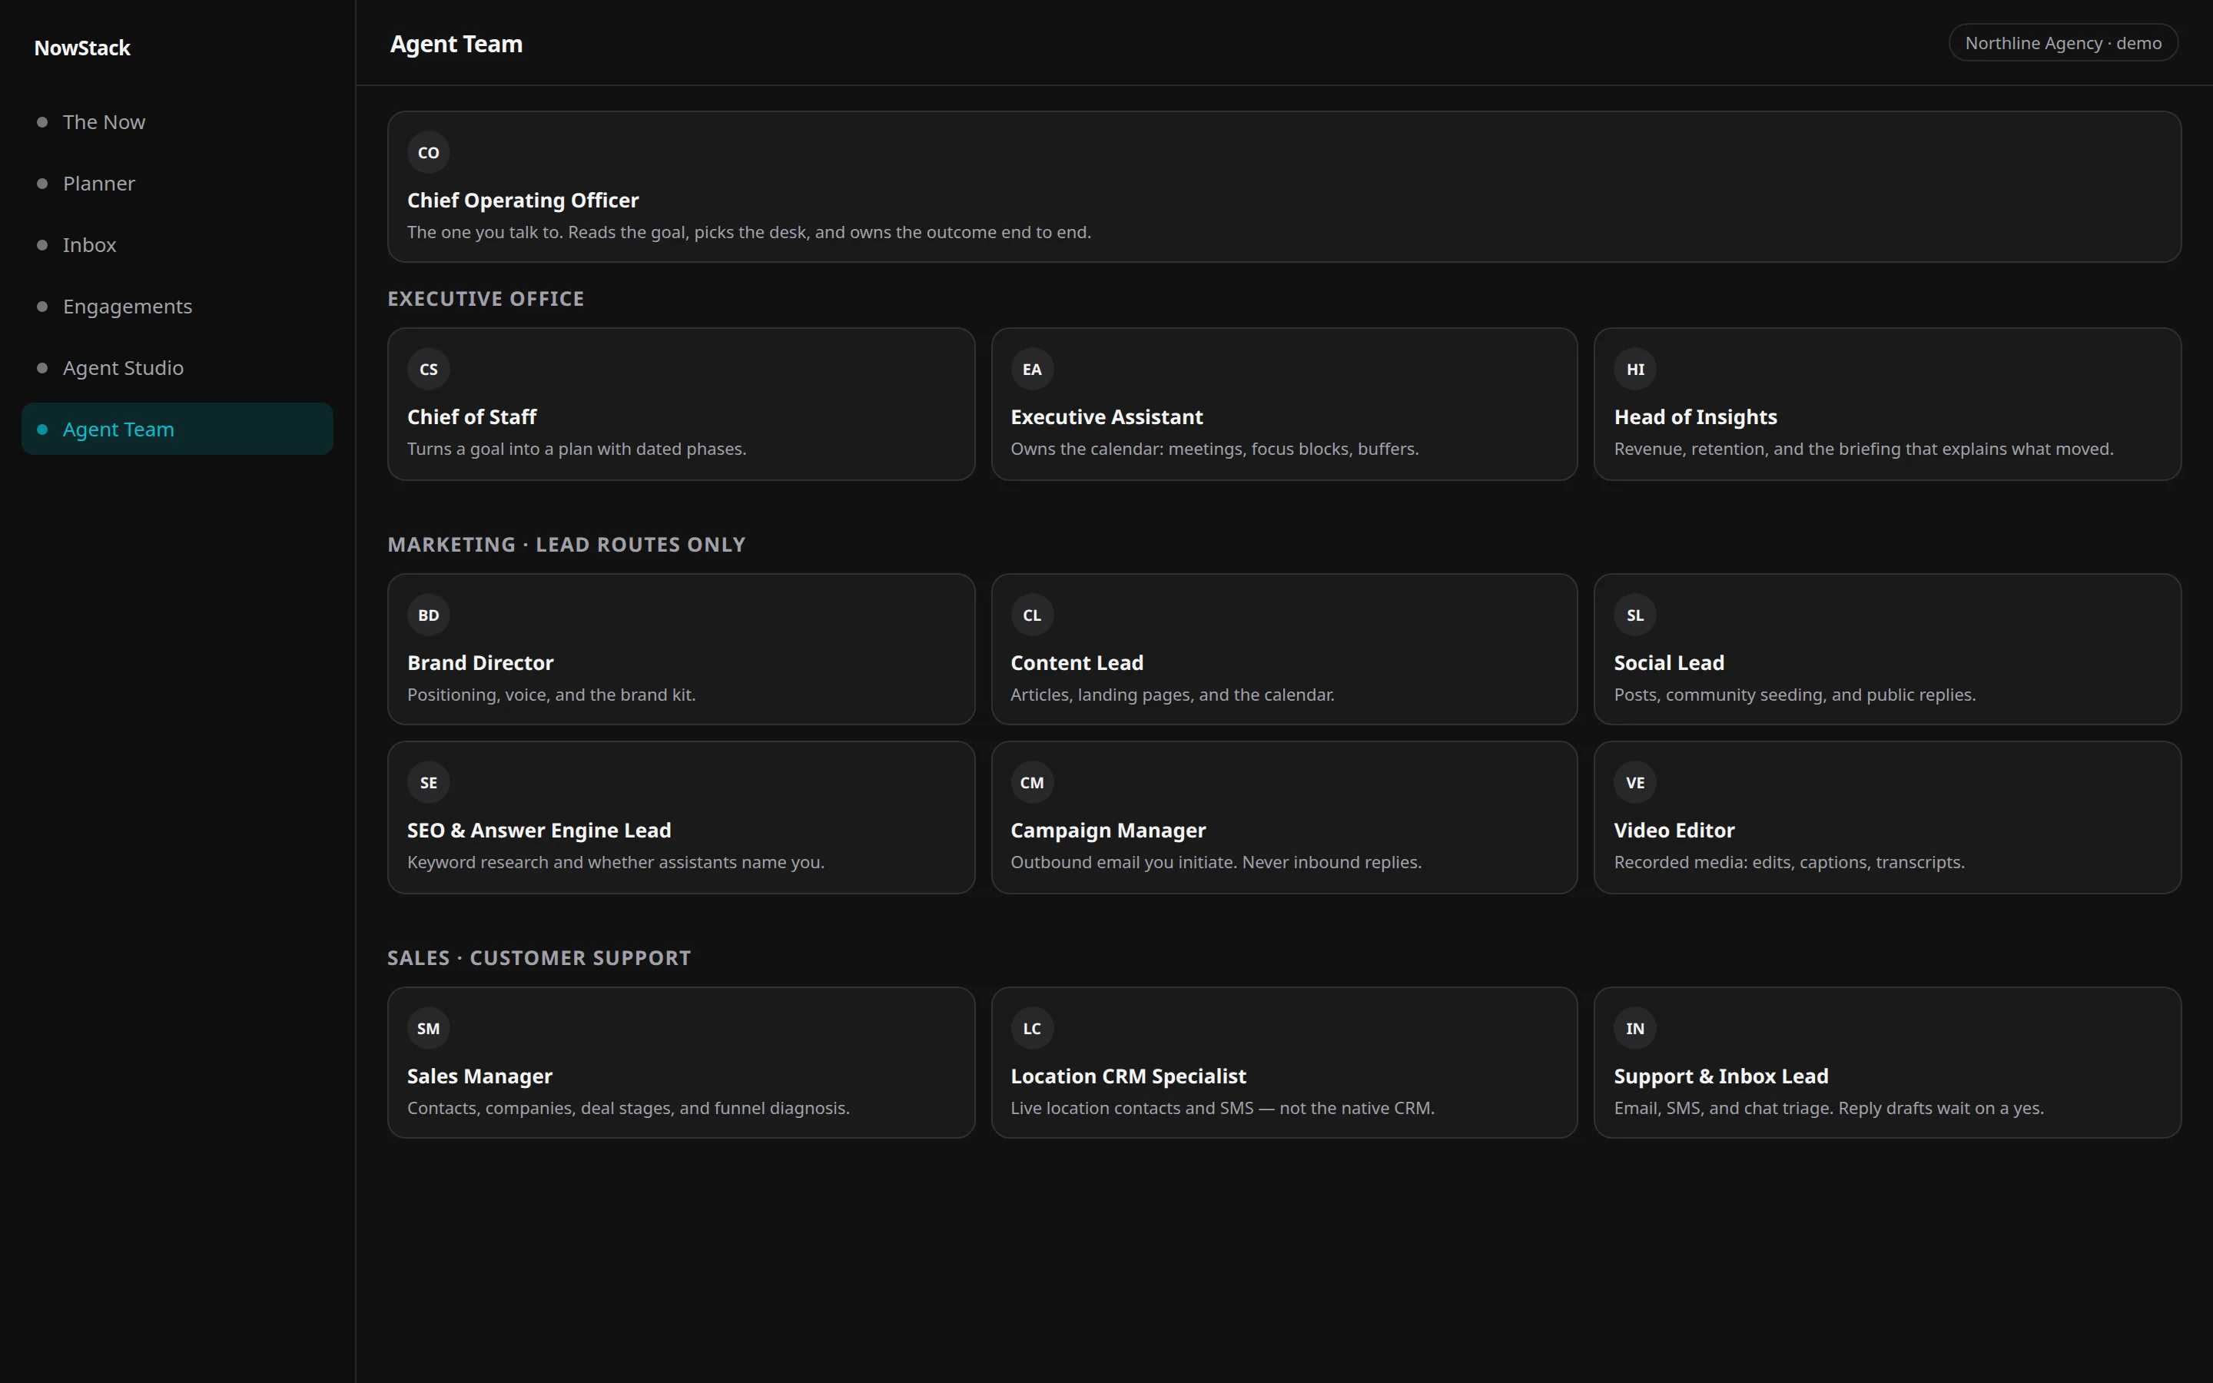The image size is (2213, 1383).
Task: Click the CM avatar on Campaign Manager
Action: coord(1031,783)
